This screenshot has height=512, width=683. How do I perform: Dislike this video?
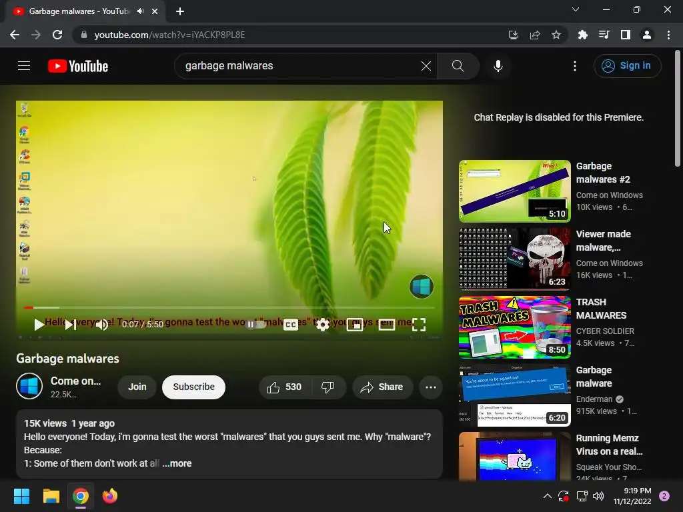[x=327, y=387]
